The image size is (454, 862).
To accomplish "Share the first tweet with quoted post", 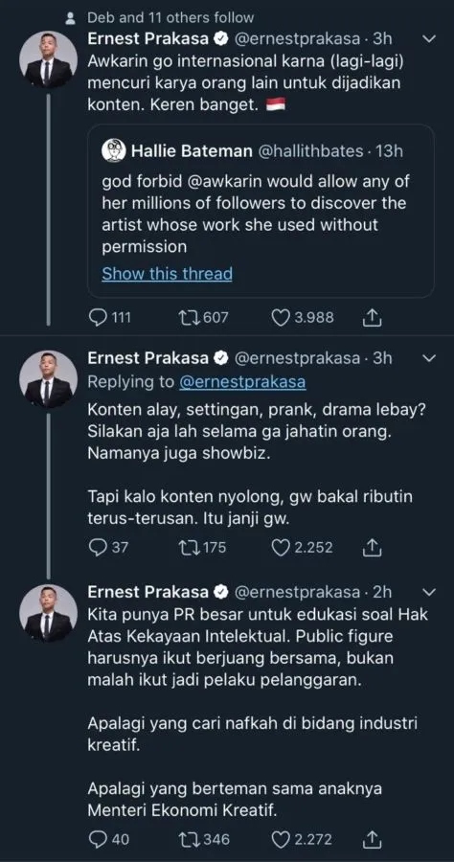I will click(373, 317).
